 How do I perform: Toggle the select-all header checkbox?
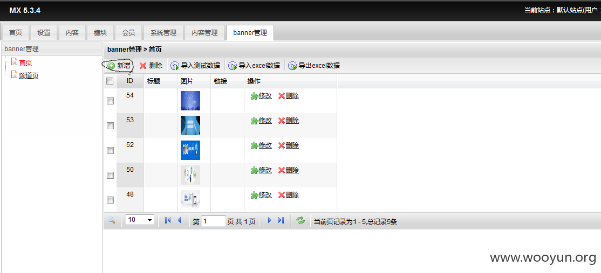pyautogui.click(x=110, y=81)
